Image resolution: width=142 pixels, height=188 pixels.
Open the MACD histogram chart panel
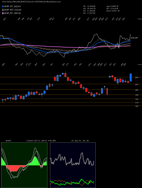click(x=24, y=165)
